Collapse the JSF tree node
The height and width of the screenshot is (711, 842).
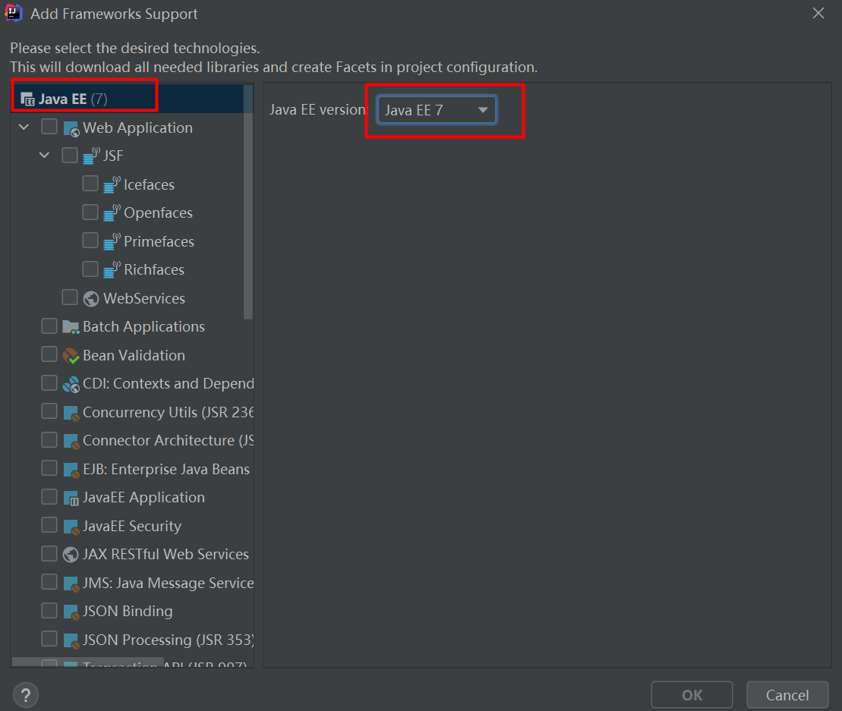click(45, 156)
